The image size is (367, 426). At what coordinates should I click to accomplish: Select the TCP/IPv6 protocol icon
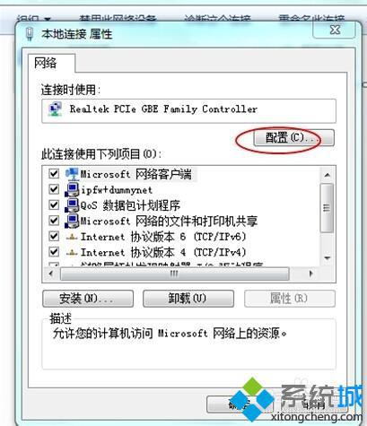coord(72,237)
